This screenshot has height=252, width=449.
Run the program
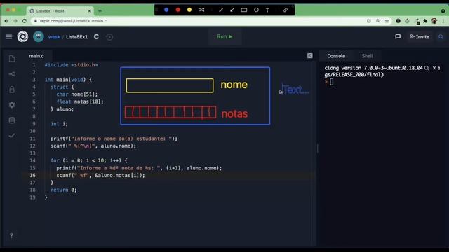pyautogui.click(x=224, y=36)
